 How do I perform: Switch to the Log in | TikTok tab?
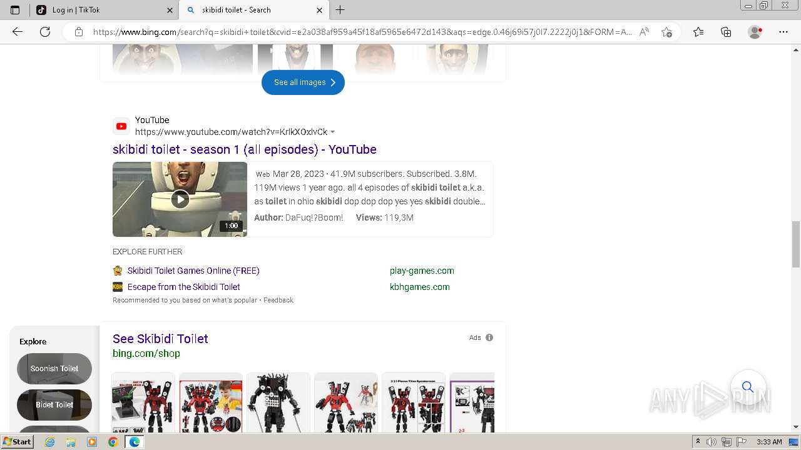click(105, 10)
